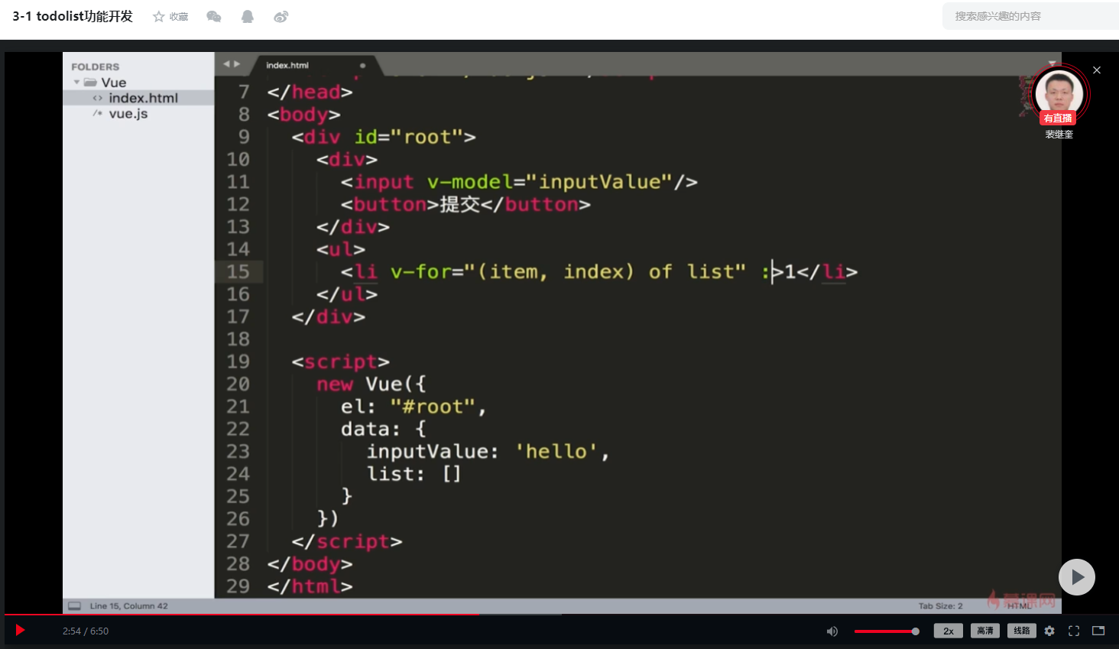Viewport: 1119px width, 649px height.
Task: Click the status bar panel switcher icon
Action: tap(75, 606)
